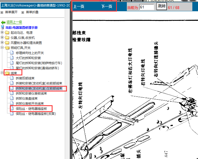Expand the 仪器,仪表,收放机 folder
This screenshot has width=198, height=159.
point(2,37)
